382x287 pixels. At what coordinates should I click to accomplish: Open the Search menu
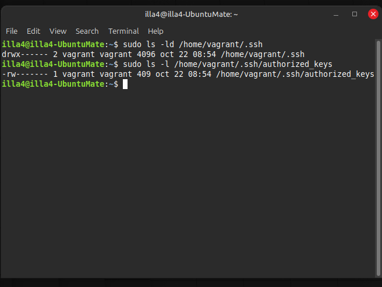coord(87,31)
